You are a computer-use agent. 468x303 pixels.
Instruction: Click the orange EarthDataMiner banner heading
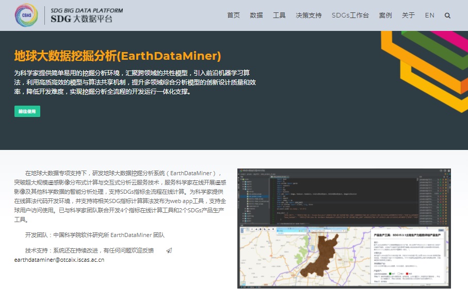(118, 56)
